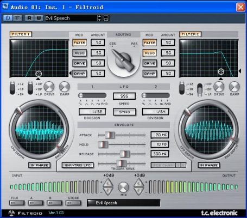Decrease output gain with down arrow
Screen dimensions: 247x218
tap(139, 191)
